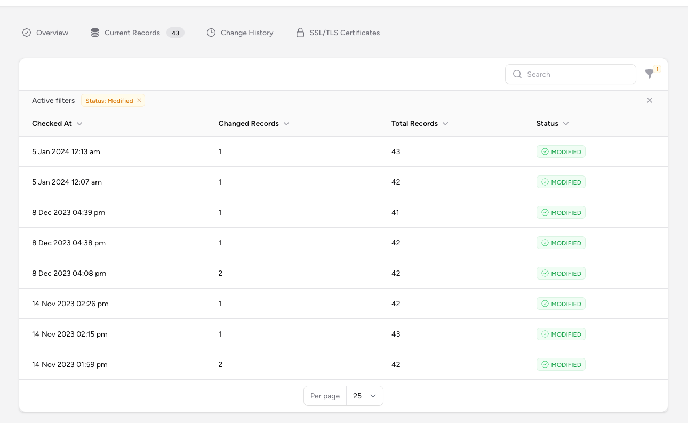
Task: Open the 5 Jan 2024 12:13 am row
Action: (66, 151)
